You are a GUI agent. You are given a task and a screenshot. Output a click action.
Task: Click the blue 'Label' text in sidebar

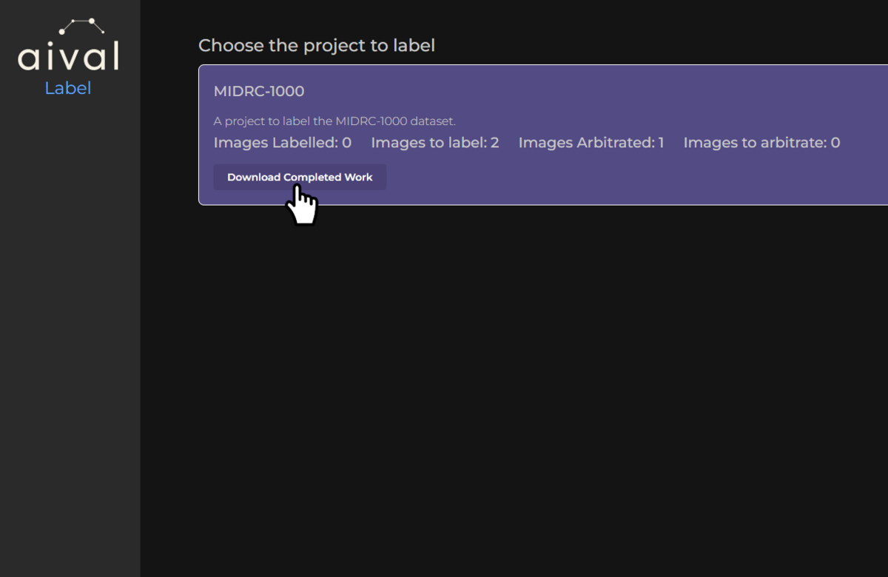(68, 88)
